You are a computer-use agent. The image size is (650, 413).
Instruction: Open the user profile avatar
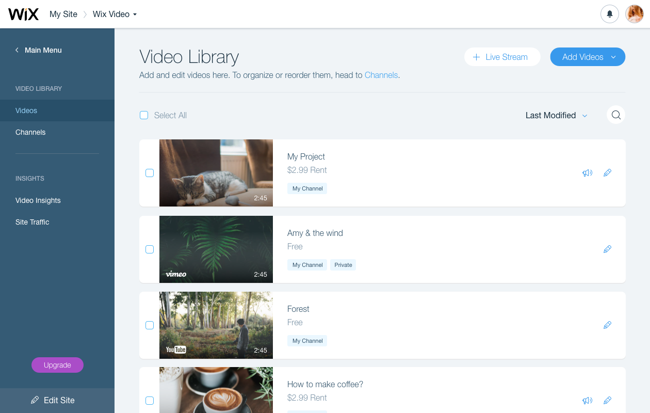click(x=635, y=14)
